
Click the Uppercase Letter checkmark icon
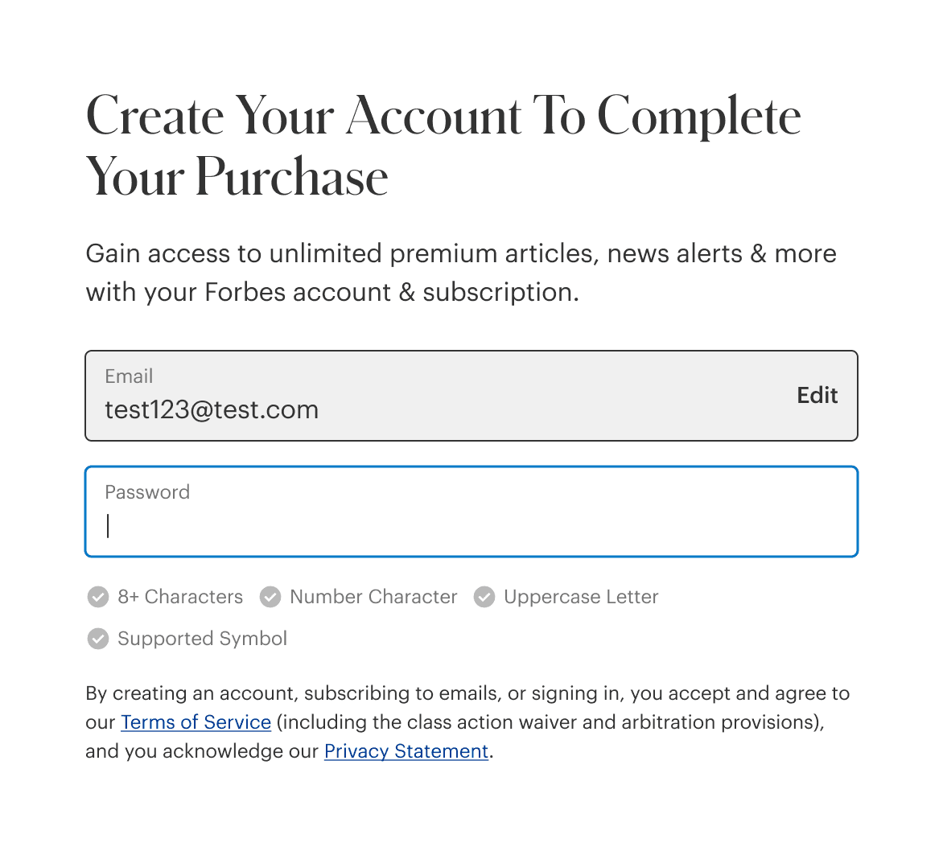pyautogui.click(x=484, y=597)
